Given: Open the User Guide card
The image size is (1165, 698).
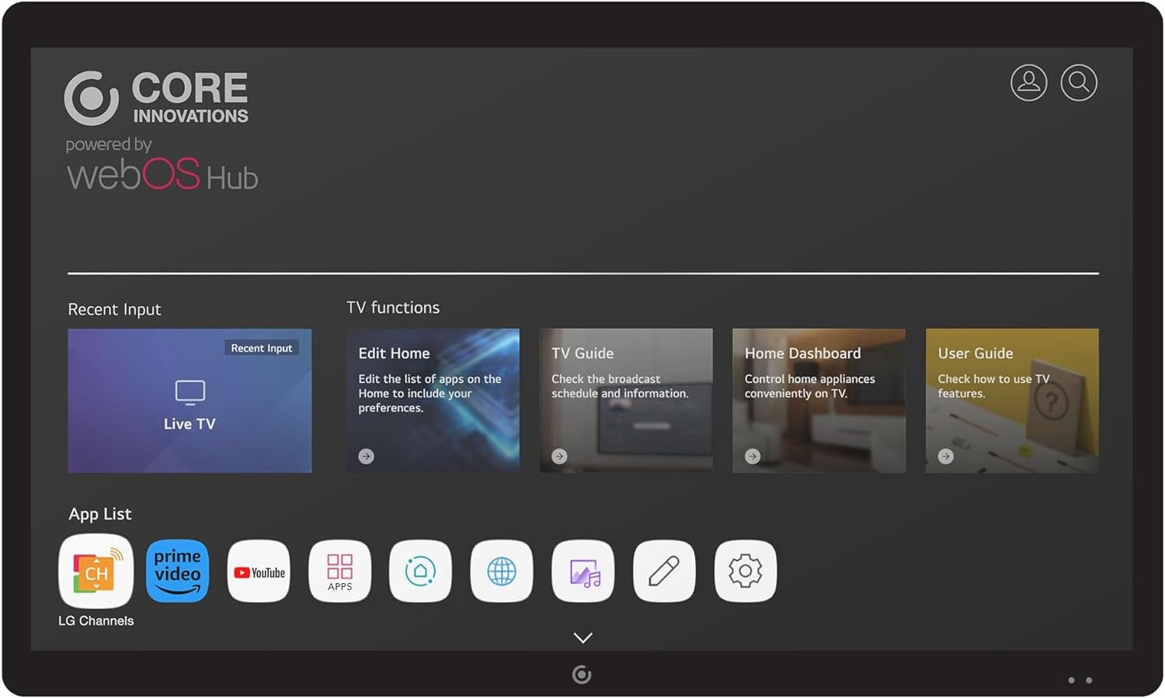Looking at the screenshot, I should [1012, 401].
